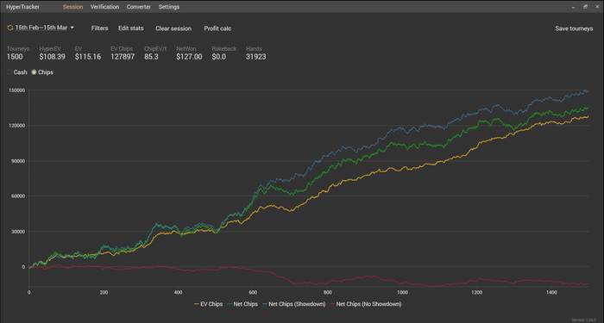Go to the Settings tab

click(169, 7)
